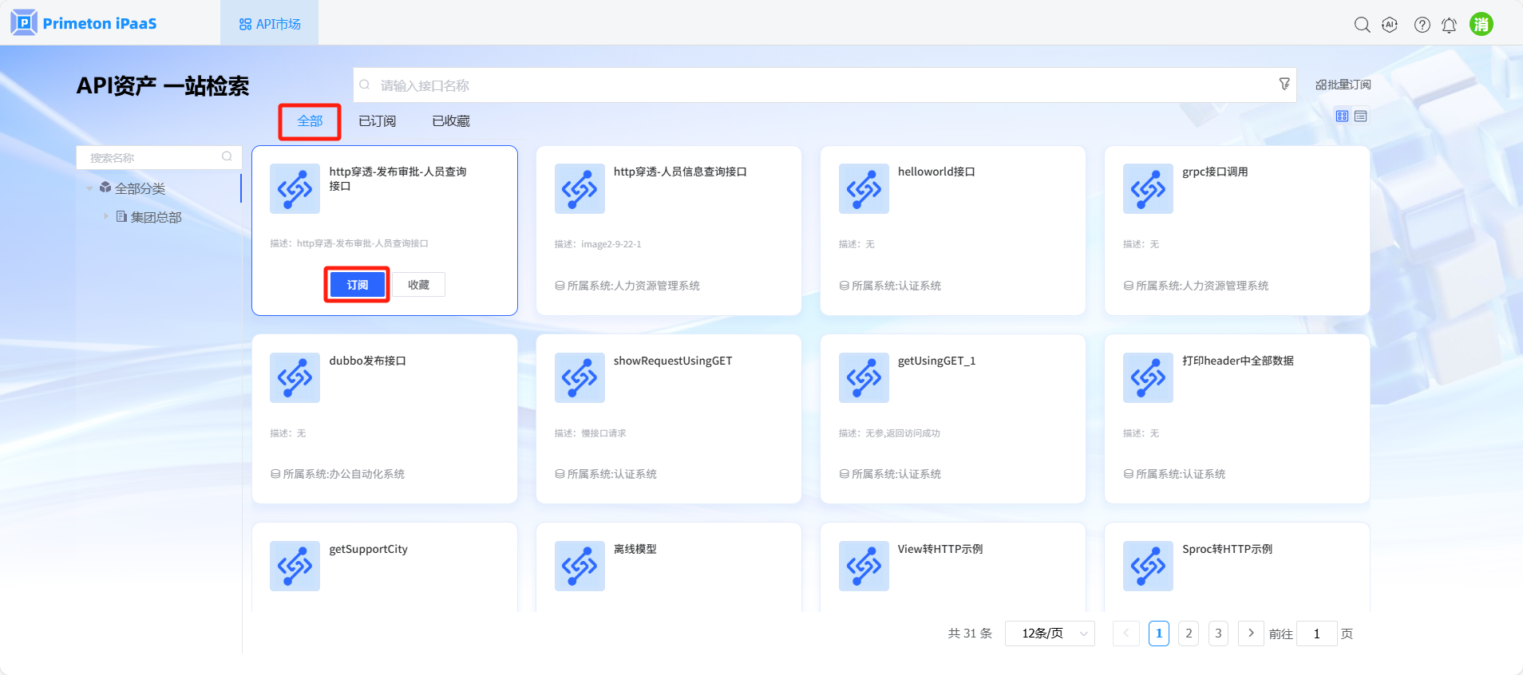The height and width of the screenshot is (675, 1523).
Task: Open the showRequestUsingGET card title
Action: pos(673,361)
